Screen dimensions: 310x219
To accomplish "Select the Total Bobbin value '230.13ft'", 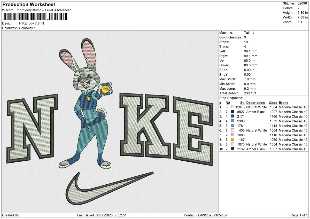I will [x=250, y=93].
